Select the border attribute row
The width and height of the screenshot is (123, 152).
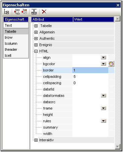[78, 70]
